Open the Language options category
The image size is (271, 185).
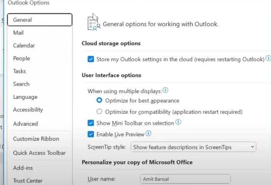[25, 97]
